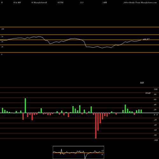Click the MR axis label 60
The image size is (159, 159).
point(155,100)
